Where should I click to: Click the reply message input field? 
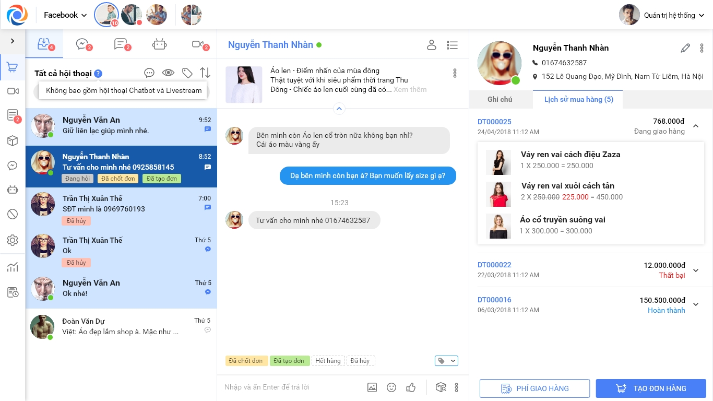tap(292, 387)
